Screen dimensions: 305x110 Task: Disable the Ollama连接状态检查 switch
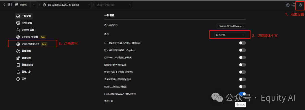(x=243, y=94)
